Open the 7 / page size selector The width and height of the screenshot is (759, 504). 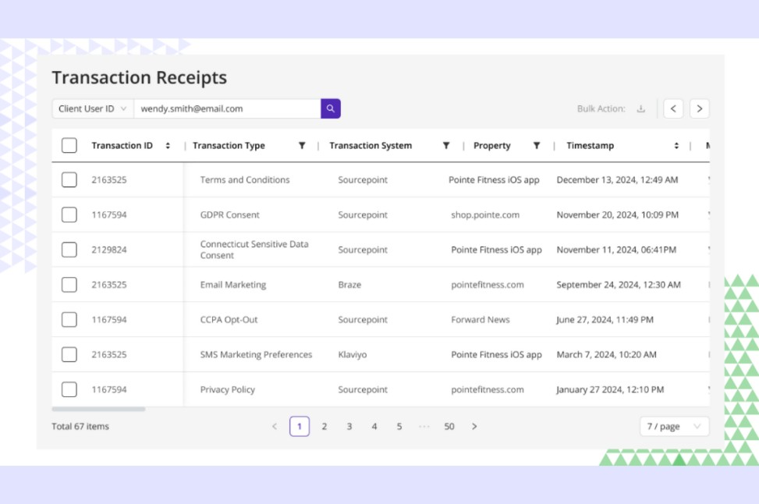click(x=672, y=426)
